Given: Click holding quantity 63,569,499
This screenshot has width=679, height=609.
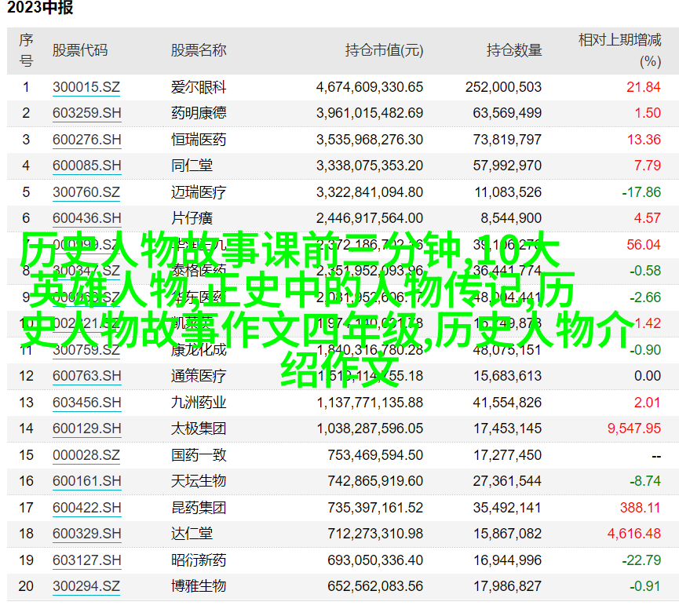Looking at the screenshot, I should pos(507,114).
